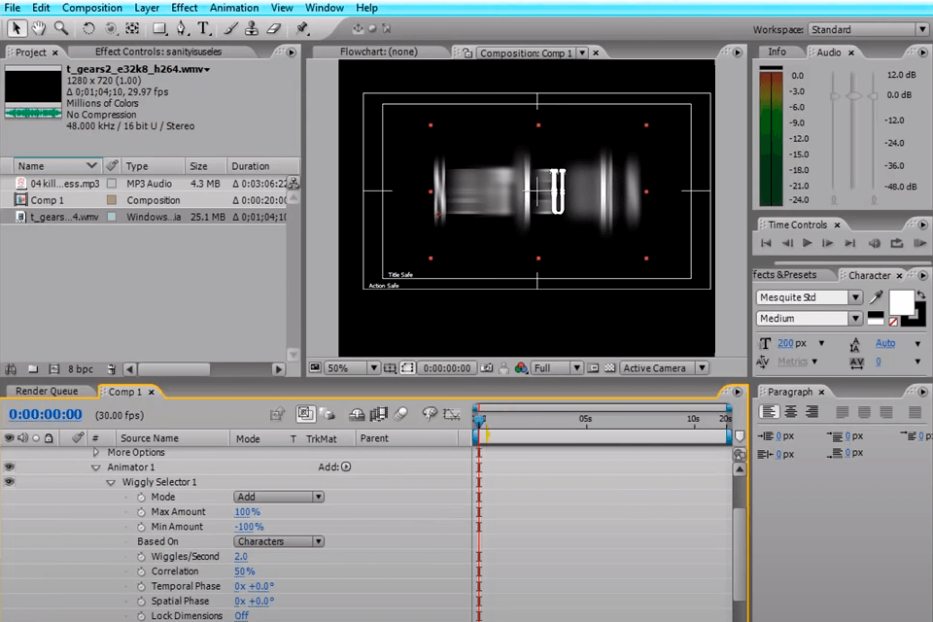Enable Motion Blur for the composition

(x=400, y=414)
